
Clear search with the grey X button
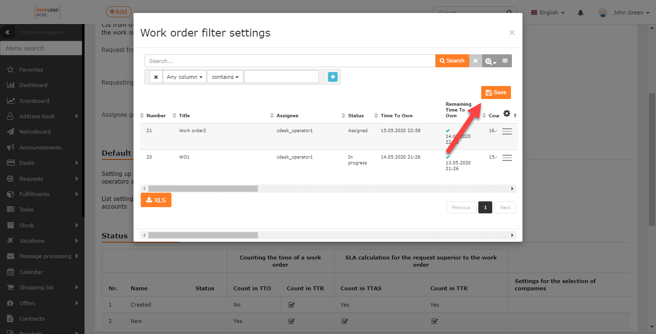pyautogui.click(x=475, y=61)
